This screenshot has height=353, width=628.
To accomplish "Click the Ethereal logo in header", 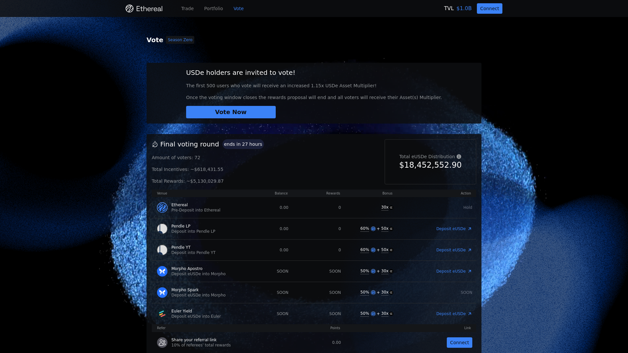I will [x=144, y=8].
